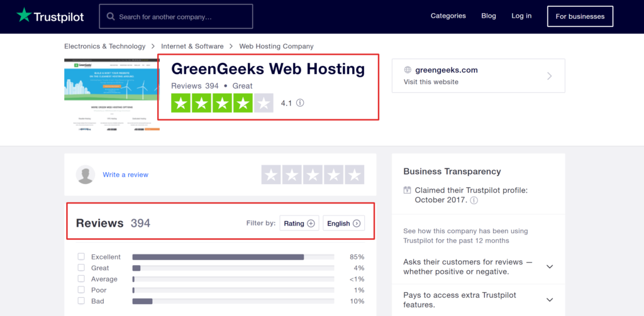Select the second star in the review rating
This screenshot has height=316, width=644.
(292, 175)
